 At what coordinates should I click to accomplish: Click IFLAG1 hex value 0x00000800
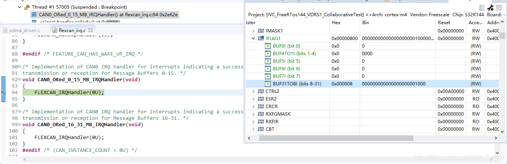pyautogui.click(x=344, y=38)
